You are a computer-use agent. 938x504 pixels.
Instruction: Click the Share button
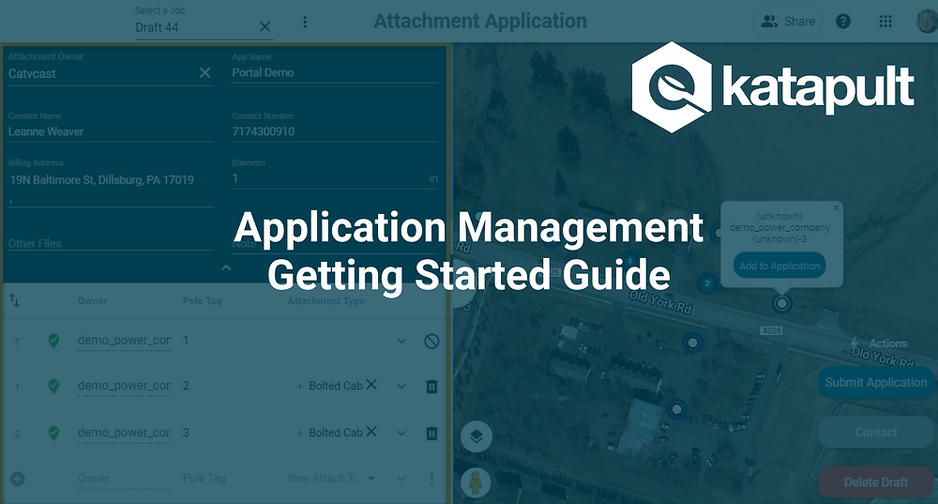click(788, 22)
